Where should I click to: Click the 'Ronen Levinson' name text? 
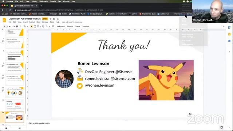[x=93, y=64]
